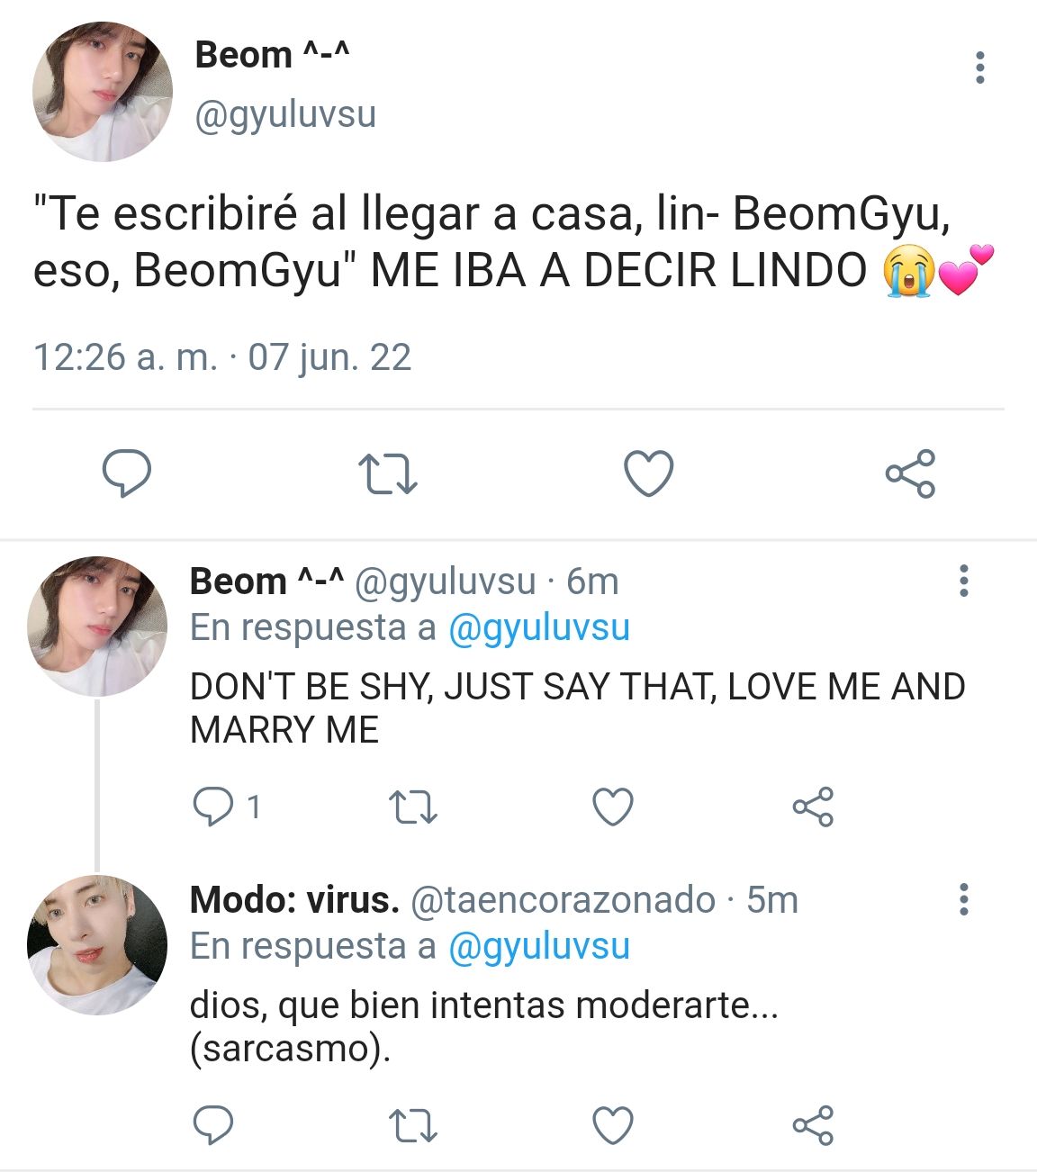Open @gyuluvsu link in Beom's reply
The image size is (1037, 1172).
538,627
